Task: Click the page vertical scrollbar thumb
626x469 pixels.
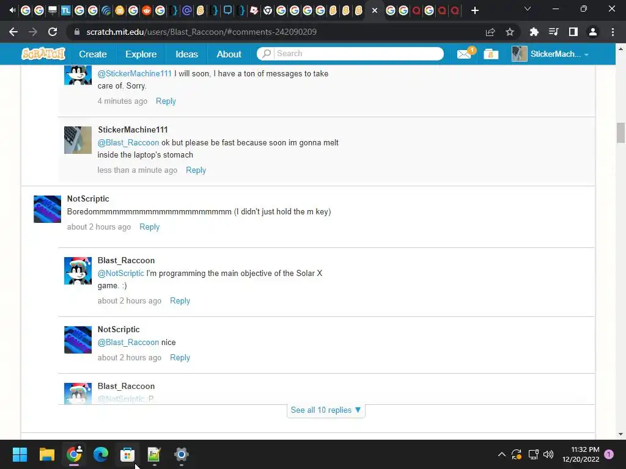Action: click(x=620, y=133)
